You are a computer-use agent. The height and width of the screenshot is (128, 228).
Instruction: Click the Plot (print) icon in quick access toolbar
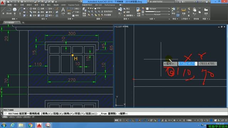pos(22,2)
